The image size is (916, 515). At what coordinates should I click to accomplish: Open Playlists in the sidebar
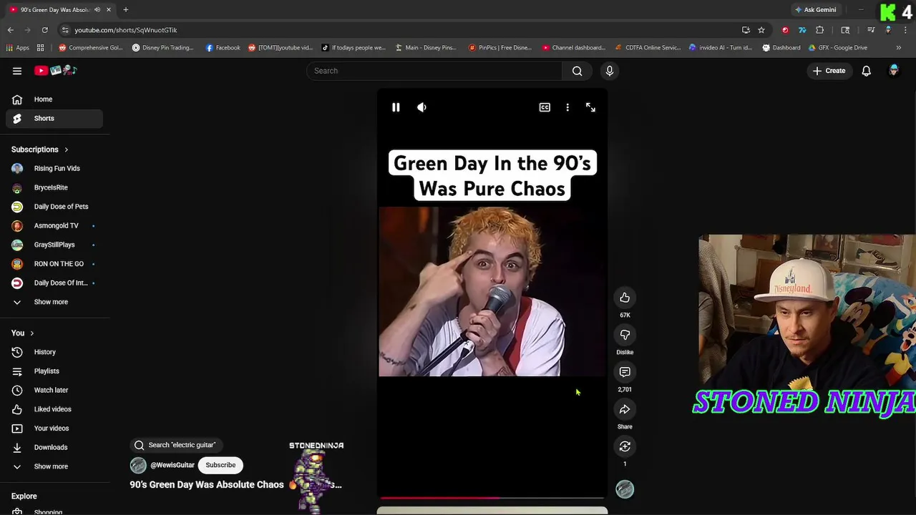click(54, 371)
